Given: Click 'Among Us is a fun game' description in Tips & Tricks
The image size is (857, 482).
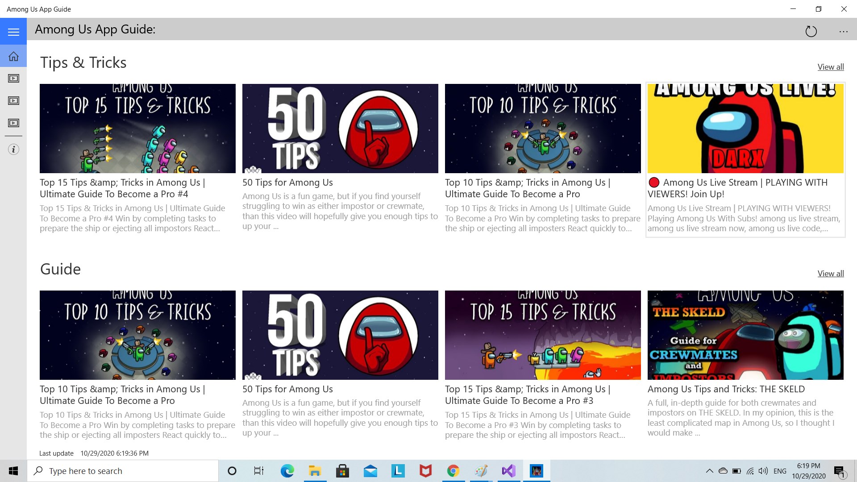Looking at the screenshot, I should pyautogui.click(x=340, y=211).
